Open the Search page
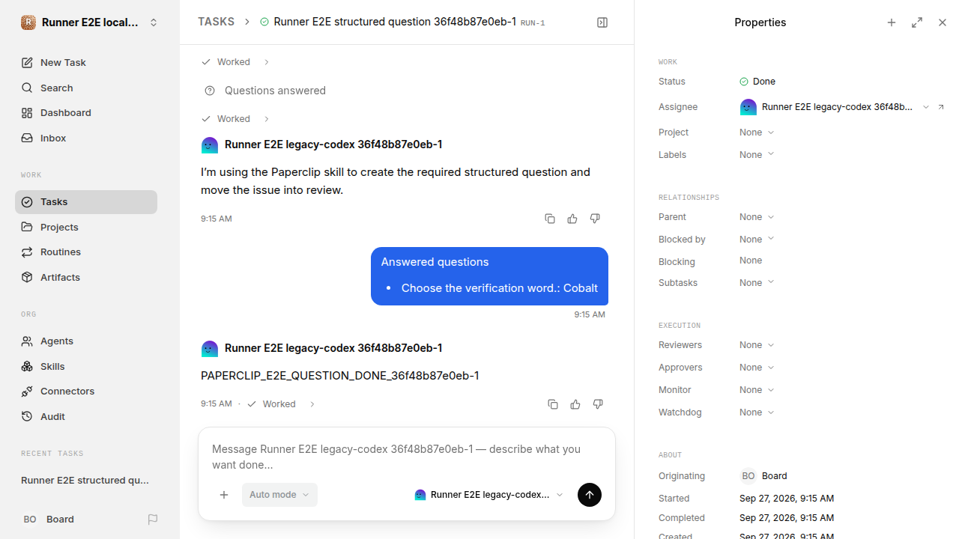 [86, 88]
